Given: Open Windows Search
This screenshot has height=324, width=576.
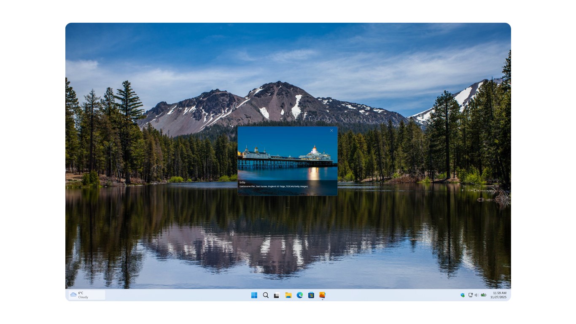Looking at the screenshot, I should click(265, 295).
